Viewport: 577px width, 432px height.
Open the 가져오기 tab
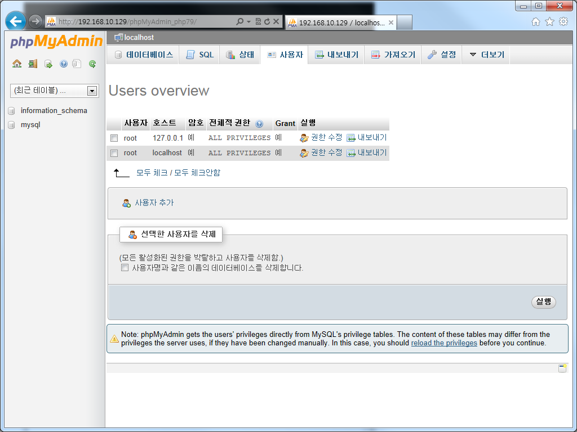pos(393,55)
